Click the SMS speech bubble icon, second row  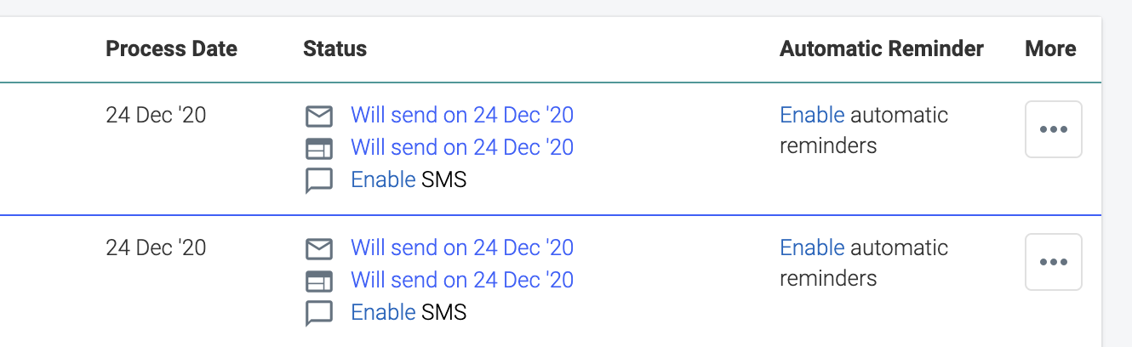coord(318,313)
